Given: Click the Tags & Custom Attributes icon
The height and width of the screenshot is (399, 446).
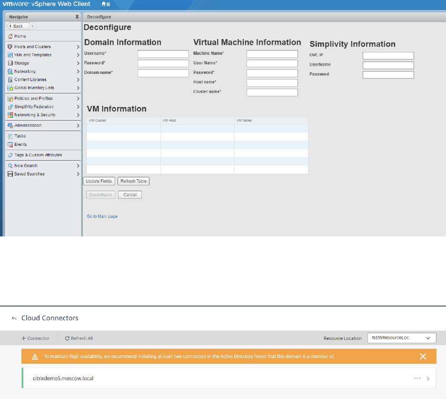Looking at the screenshot, I should point(10,155).
